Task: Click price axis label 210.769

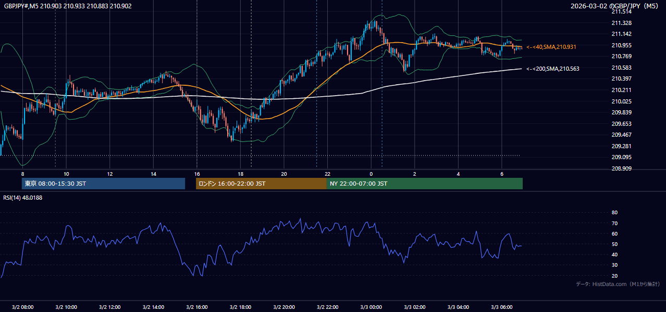Action: (x=621, y=56)
